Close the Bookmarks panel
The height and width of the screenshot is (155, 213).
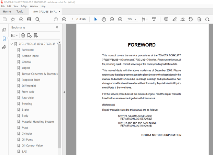[x=57, y=27]
